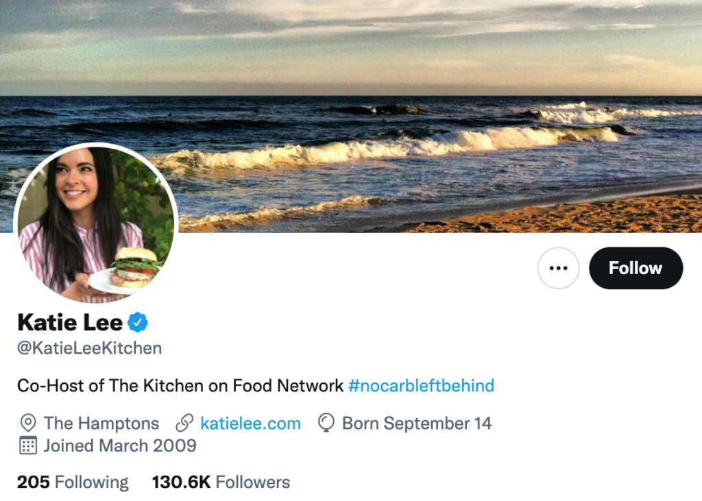Click the blue verified badge

click(139, 321)
